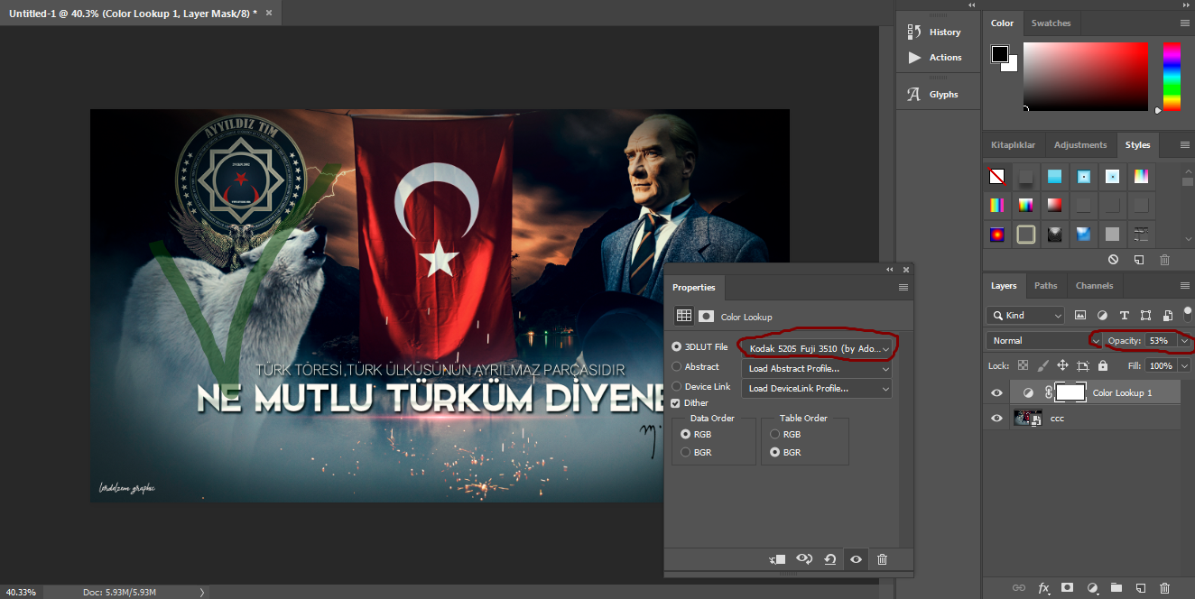Open the Glyphs panel
This screenshot has width=1195, height=599.
(933, 94)
